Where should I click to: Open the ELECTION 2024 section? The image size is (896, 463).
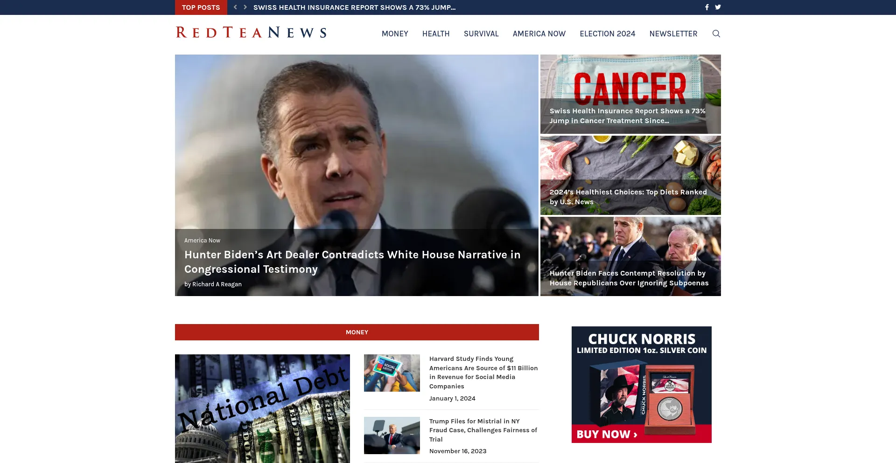tap(607, 34)
